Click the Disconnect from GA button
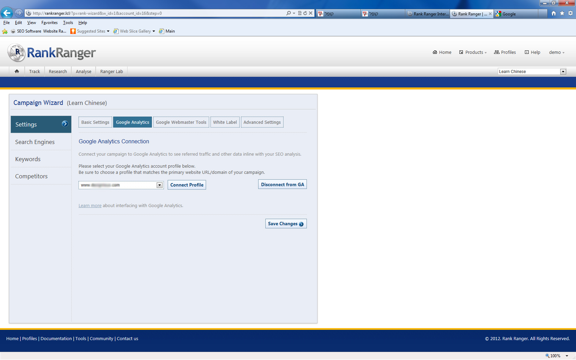The width and height of the screenshot is (576, 360). (x=283, y=184)
